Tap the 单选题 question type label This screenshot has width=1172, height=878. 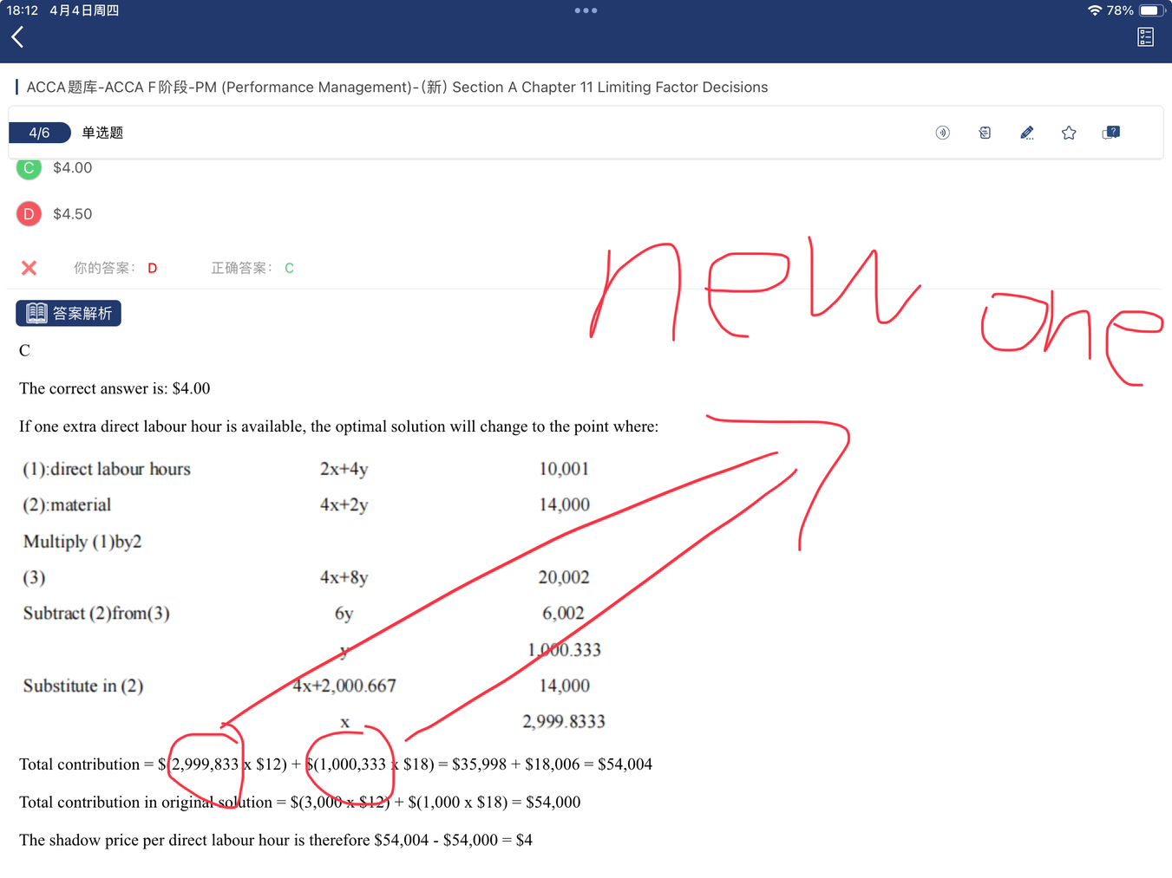tap(102, 133)
